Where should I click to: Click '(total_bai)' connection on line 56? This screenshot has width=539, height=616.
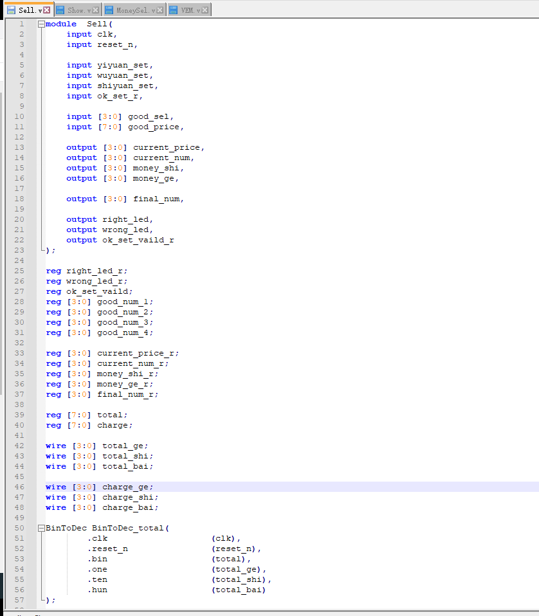[239, 590]
